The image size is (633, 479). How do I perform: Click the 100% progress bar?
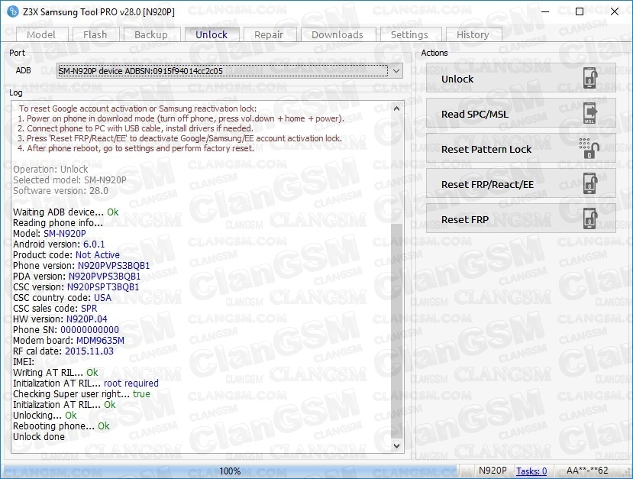(231, 471)
